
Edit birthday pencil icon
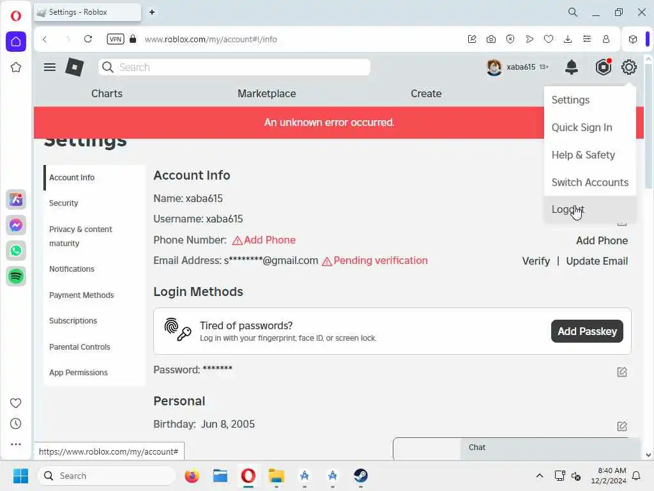pyautogui.click(x=622, y=426)
